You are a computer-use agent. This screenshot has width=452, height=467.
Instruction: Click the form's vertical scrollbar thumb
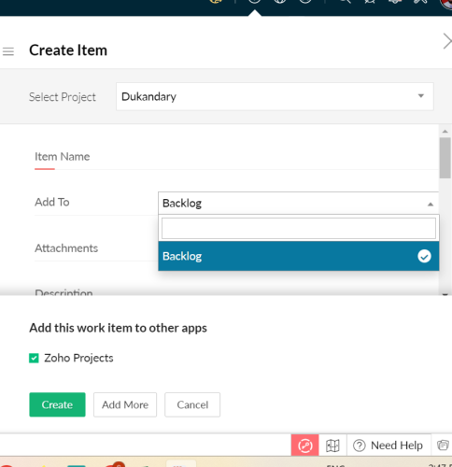(445, 158)
